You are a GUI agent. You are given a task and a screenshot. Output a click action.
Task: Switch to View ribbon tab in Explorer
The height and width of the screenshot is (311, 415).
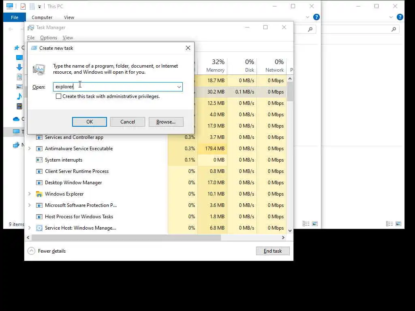(x=69, y=17)
